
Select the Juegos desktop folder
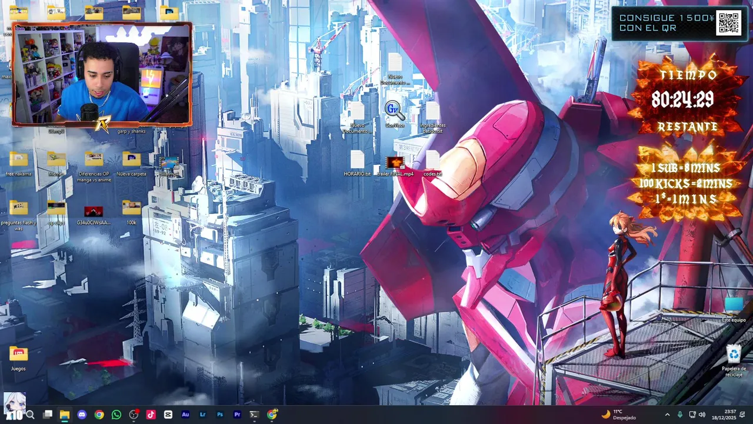point(18,359)
